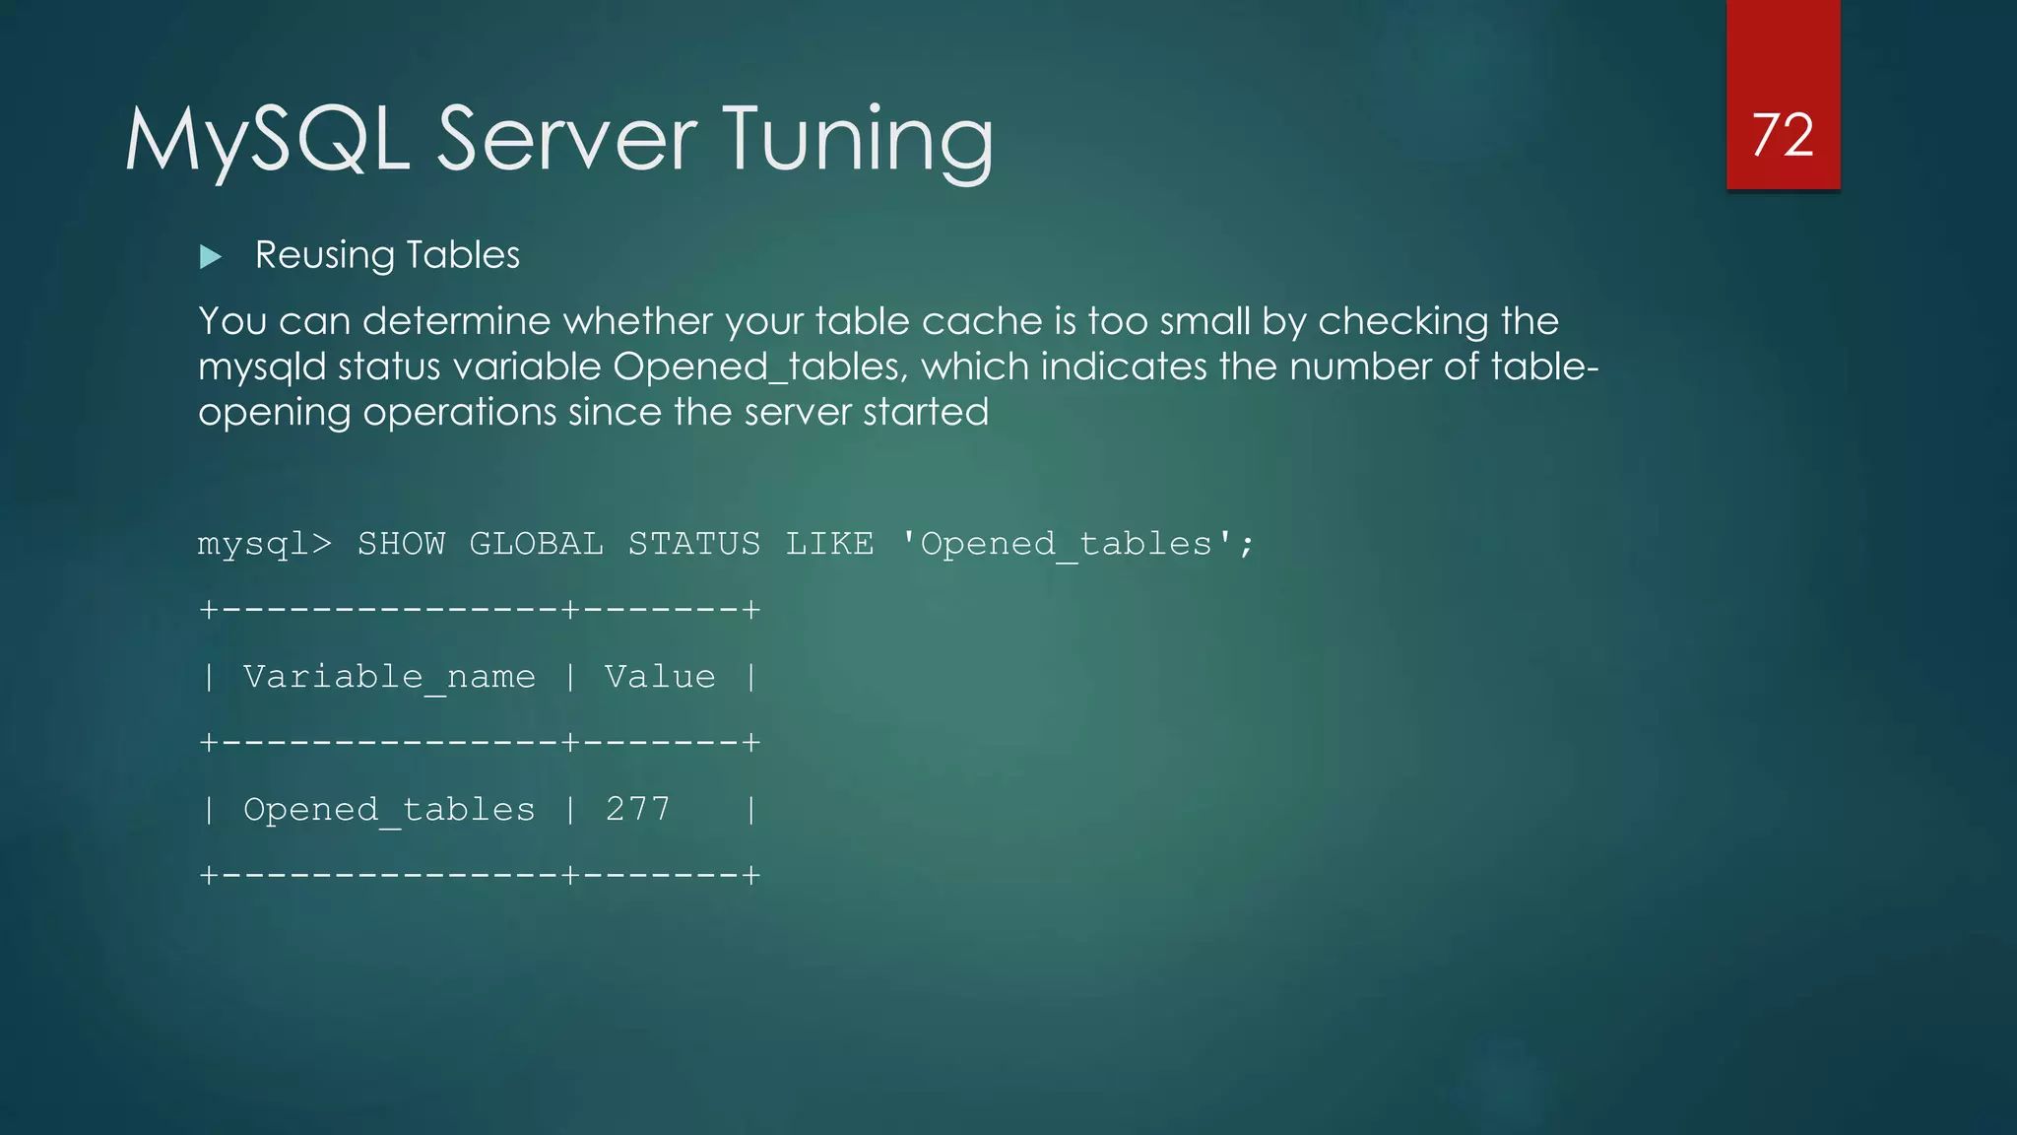Click the value '277' cell
Viewport: 2017px width, 1135px height.
click(x=637, y=809)
